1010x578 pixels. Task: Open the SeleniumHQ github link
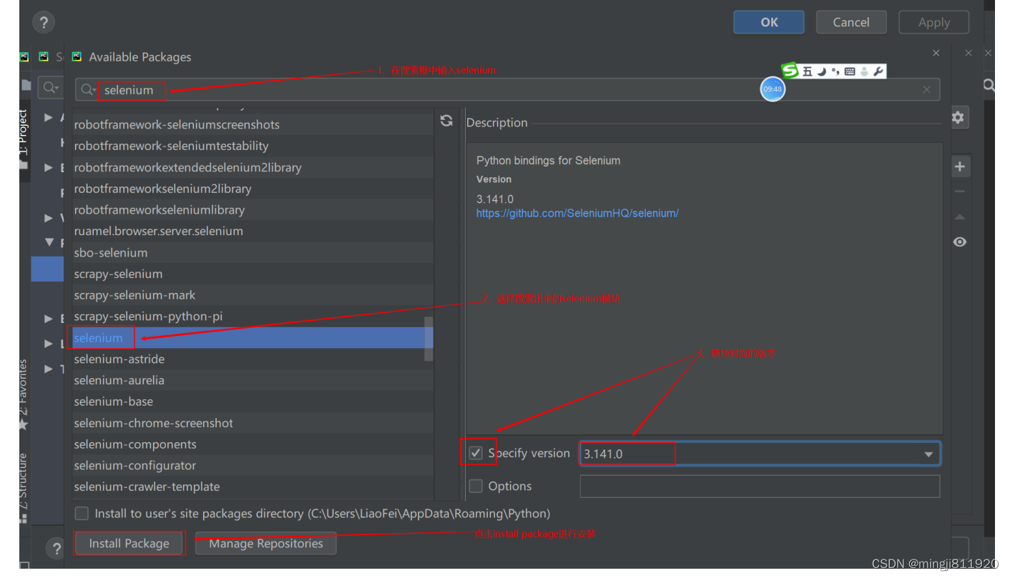click(577, 213)
